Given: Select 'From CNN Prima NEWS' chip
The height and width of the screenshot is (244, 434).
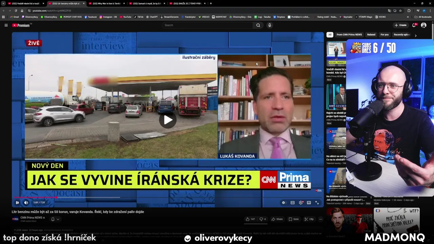Looking at the screenshot, I should point(349,35).
